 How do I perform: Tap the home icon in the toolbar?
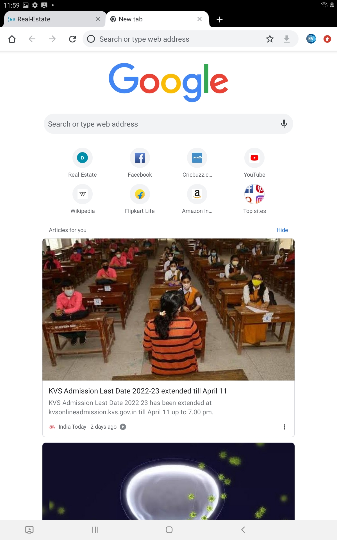tap(12, 39)
